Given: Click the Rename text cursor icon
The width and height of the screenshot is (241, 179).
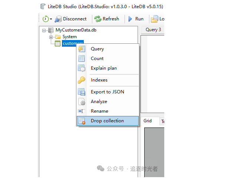Looking at the screenshot, I should point(82,111).
